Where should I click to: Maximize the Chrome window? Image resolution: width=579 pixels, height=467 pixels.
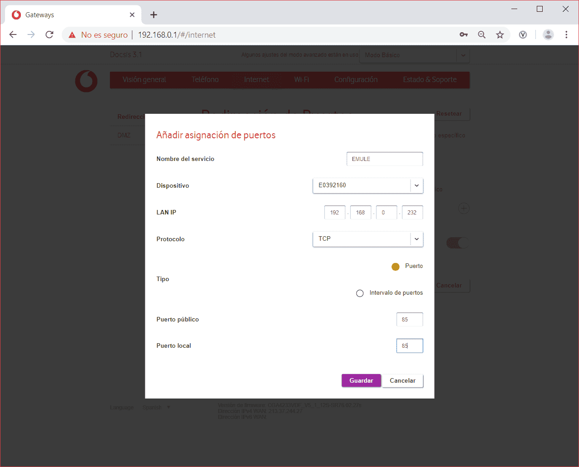540,9
